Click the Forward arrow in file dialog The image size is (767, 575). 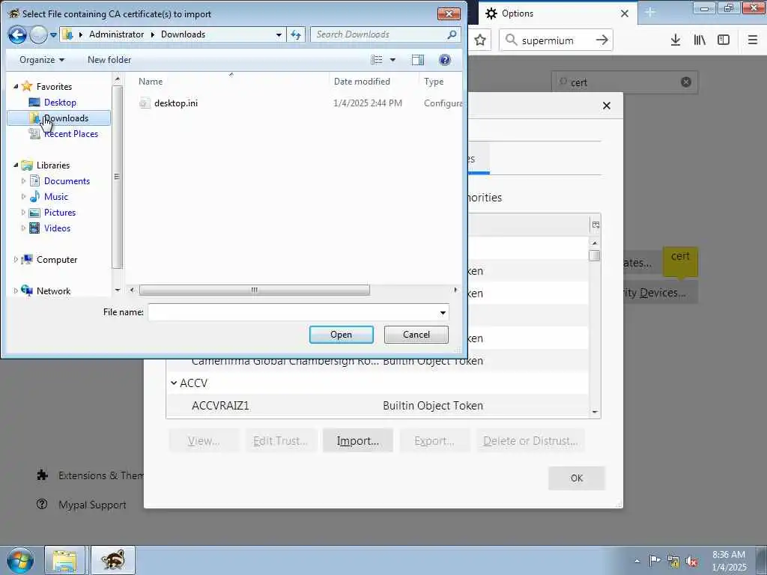pos(38,34)
